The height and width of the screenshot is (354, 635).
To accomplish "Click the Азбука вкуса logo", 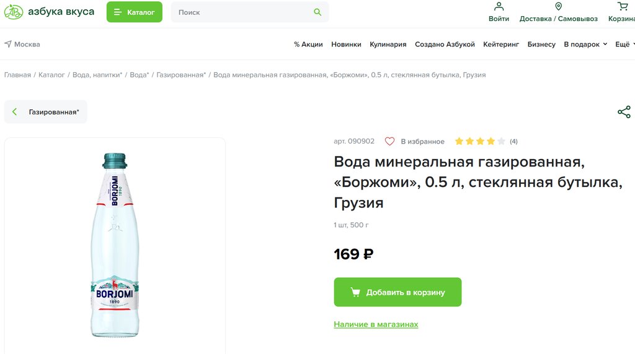I will click(50, 12).
